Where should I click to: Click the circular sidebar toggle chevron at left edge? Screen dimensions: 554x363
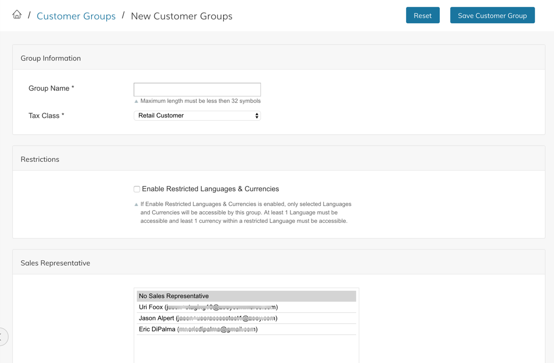3,337
